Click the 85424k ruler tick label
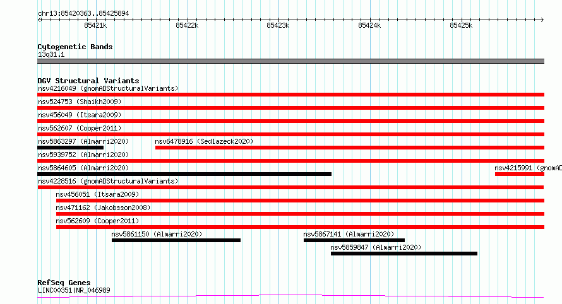This screenshot has width=562, height=304. click(x=369, y=25)
